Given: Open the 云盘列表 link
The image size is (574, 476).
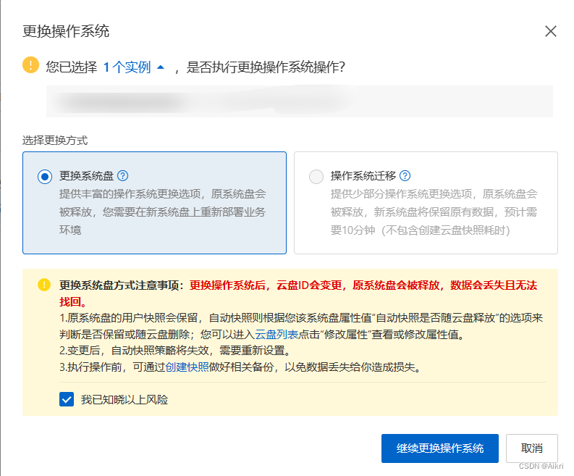Looking at the screenshot, I should pyautogui.click(x=277, y=334).
